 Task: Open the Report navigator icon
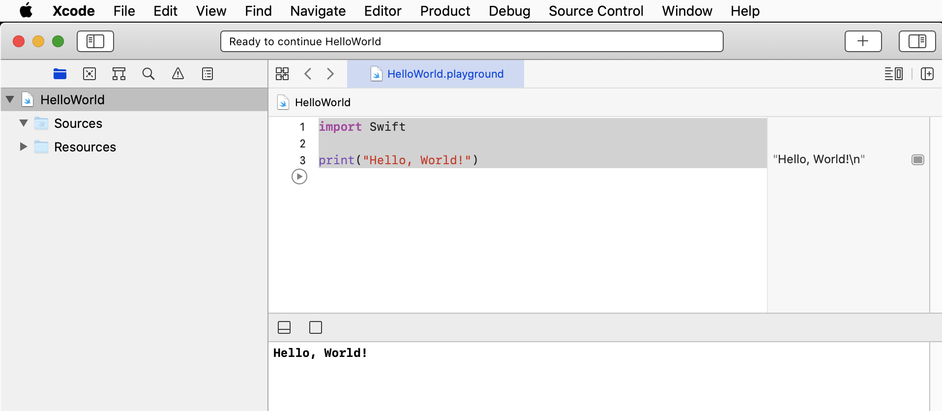tap(207, 74)
